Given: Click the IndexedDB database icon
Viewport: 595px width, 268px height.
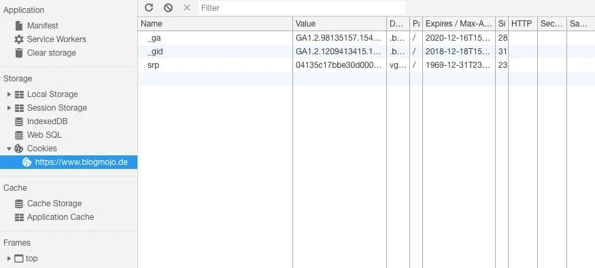Looking at the screenshot, I should pyautogui.click(x=18, y=121).
